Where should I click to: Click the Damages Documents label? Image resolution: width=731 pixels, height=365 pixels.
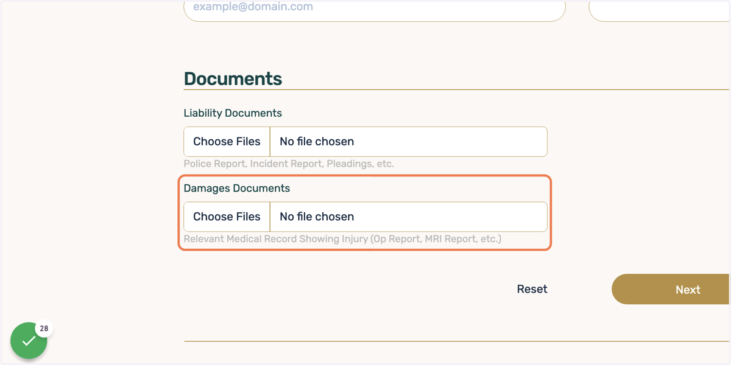[237, 189]
